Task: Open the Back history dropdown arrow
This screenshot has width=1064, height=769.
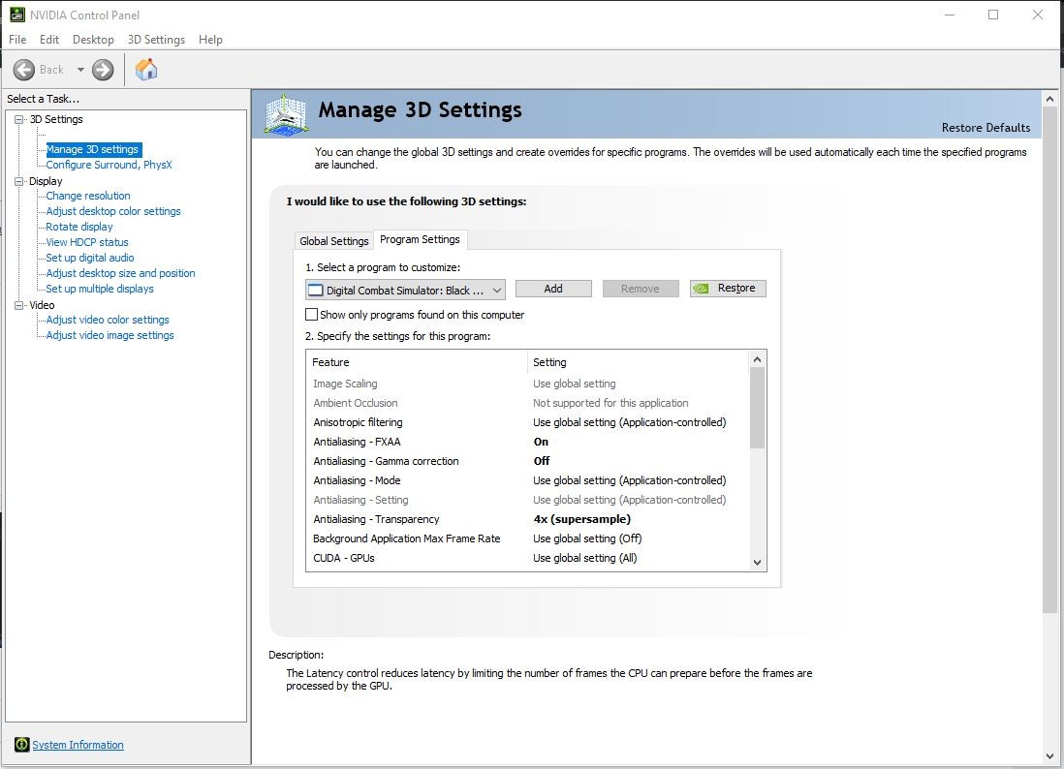Action: [x=80, y=69]
